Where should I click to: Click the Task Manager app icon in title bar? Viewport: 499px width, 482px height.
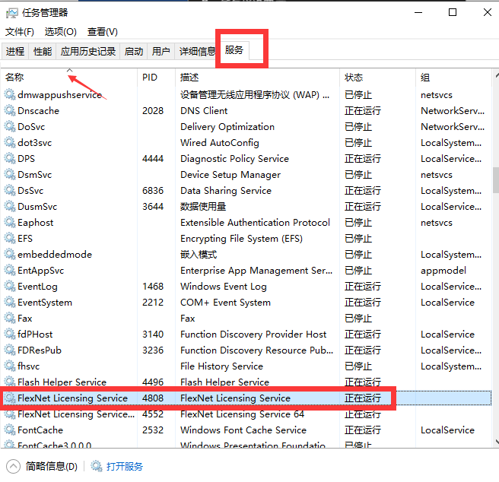[x=12, y=13]
